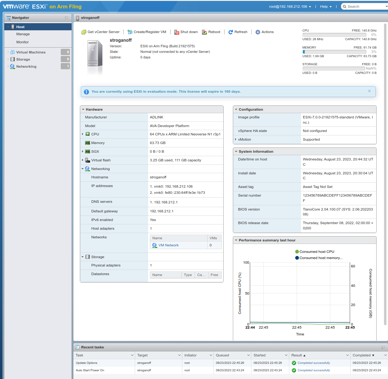The height and width of the screenshot is (379, 388).
Task: Click the evaluation mode info icon
Action: click(86, 92)
